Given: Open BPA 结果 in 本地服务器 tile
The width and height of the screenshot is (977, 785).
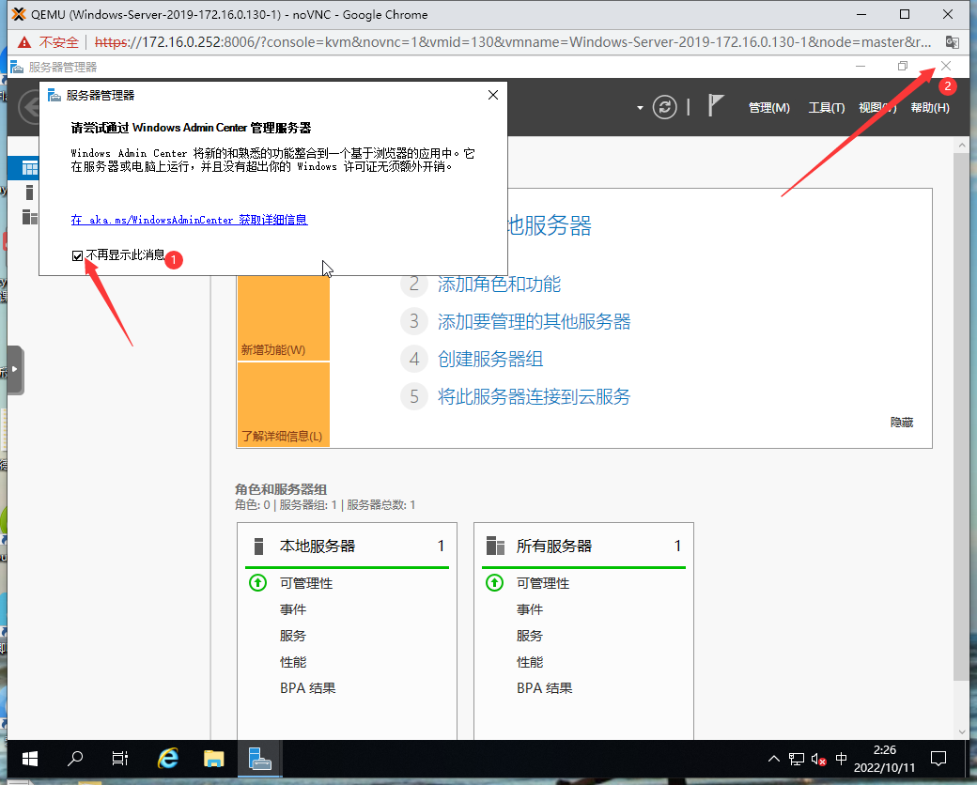Looking at the screenshot, I should point(308,687).
